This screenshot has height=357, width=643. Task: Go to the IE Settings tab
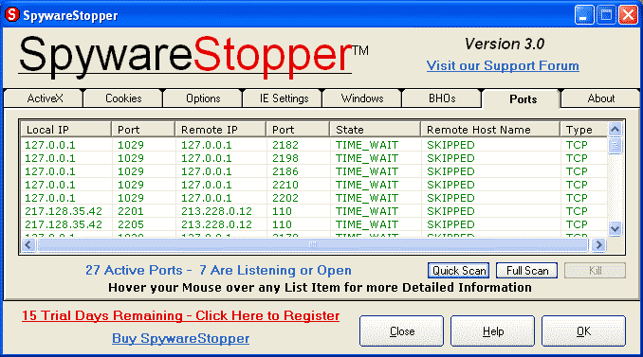click(283, 98)
